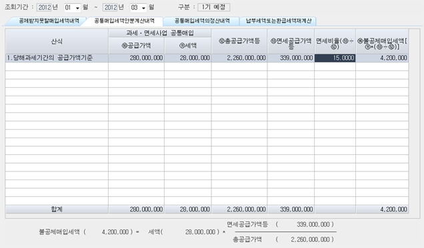The height and width of the screenshot is (248, 424).
Task: Click the 합계 total row label
Action: coord(57,209)
